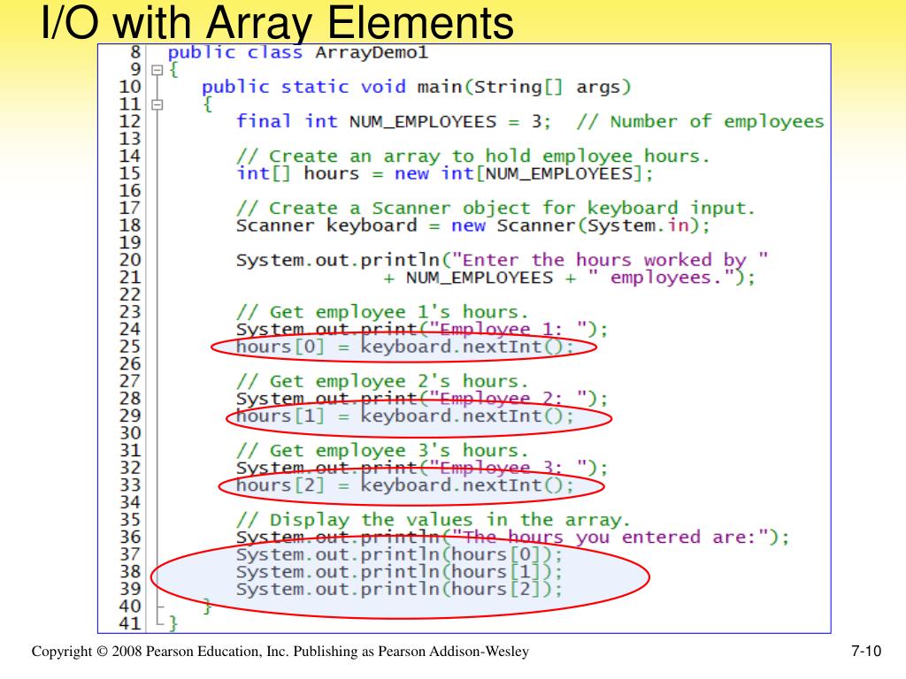The height and width of the screenshot is (679, 906).
Task: Click "int[] hours = new int[NUM_EMPLOYEES];" line
Action: 444,174
